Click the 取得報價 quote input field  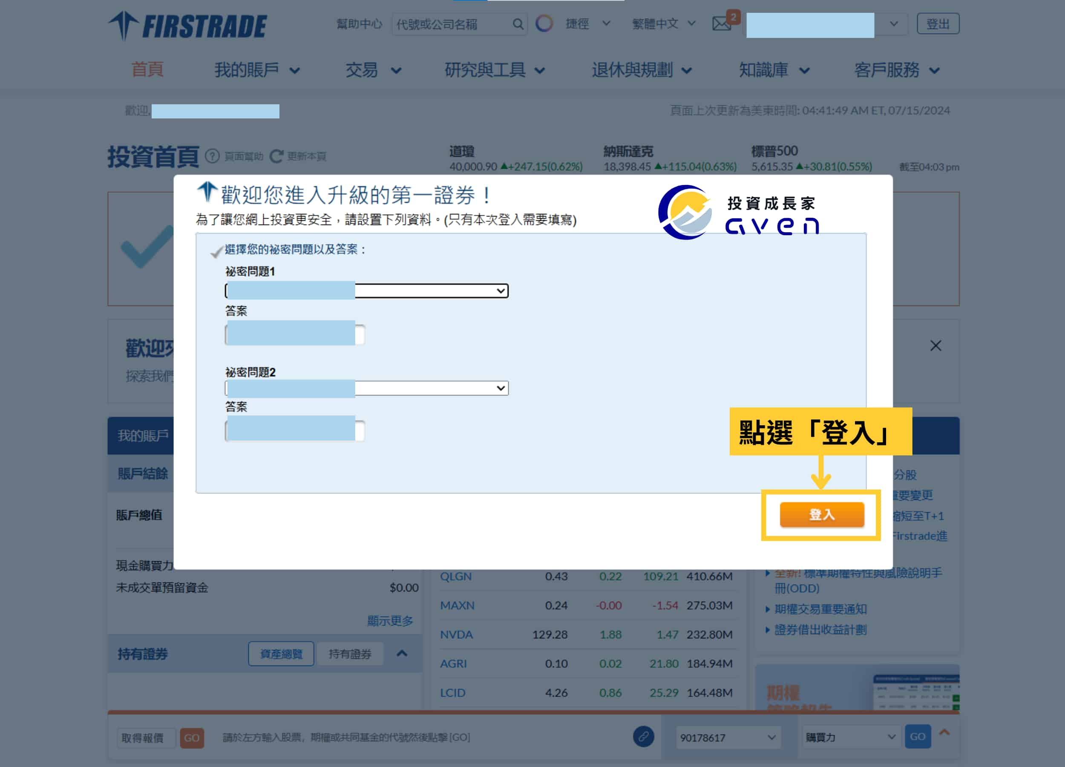click(x=146, y=738)
